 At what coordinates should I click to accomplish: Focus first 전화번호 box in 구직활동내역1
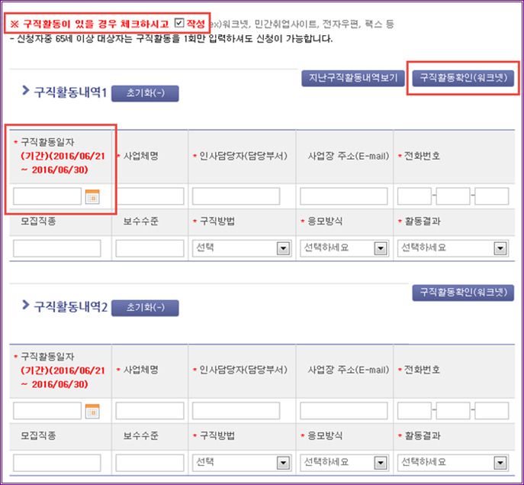pos(414,196)
